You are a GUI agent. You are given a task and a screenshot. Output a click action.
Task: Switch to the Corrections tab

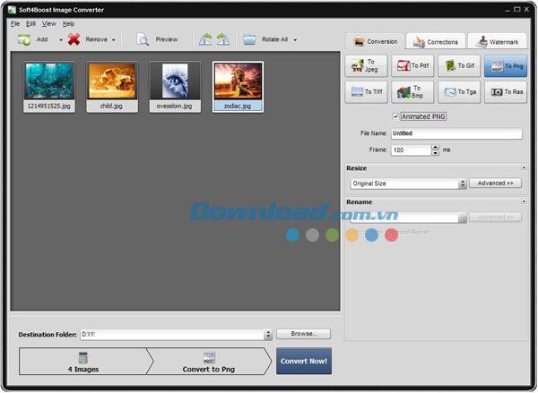click(436, 42)
